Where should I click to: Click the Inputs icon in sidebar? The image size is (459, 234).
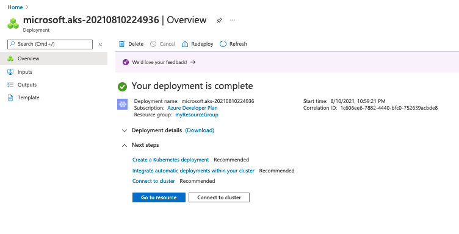click(10, 72)
